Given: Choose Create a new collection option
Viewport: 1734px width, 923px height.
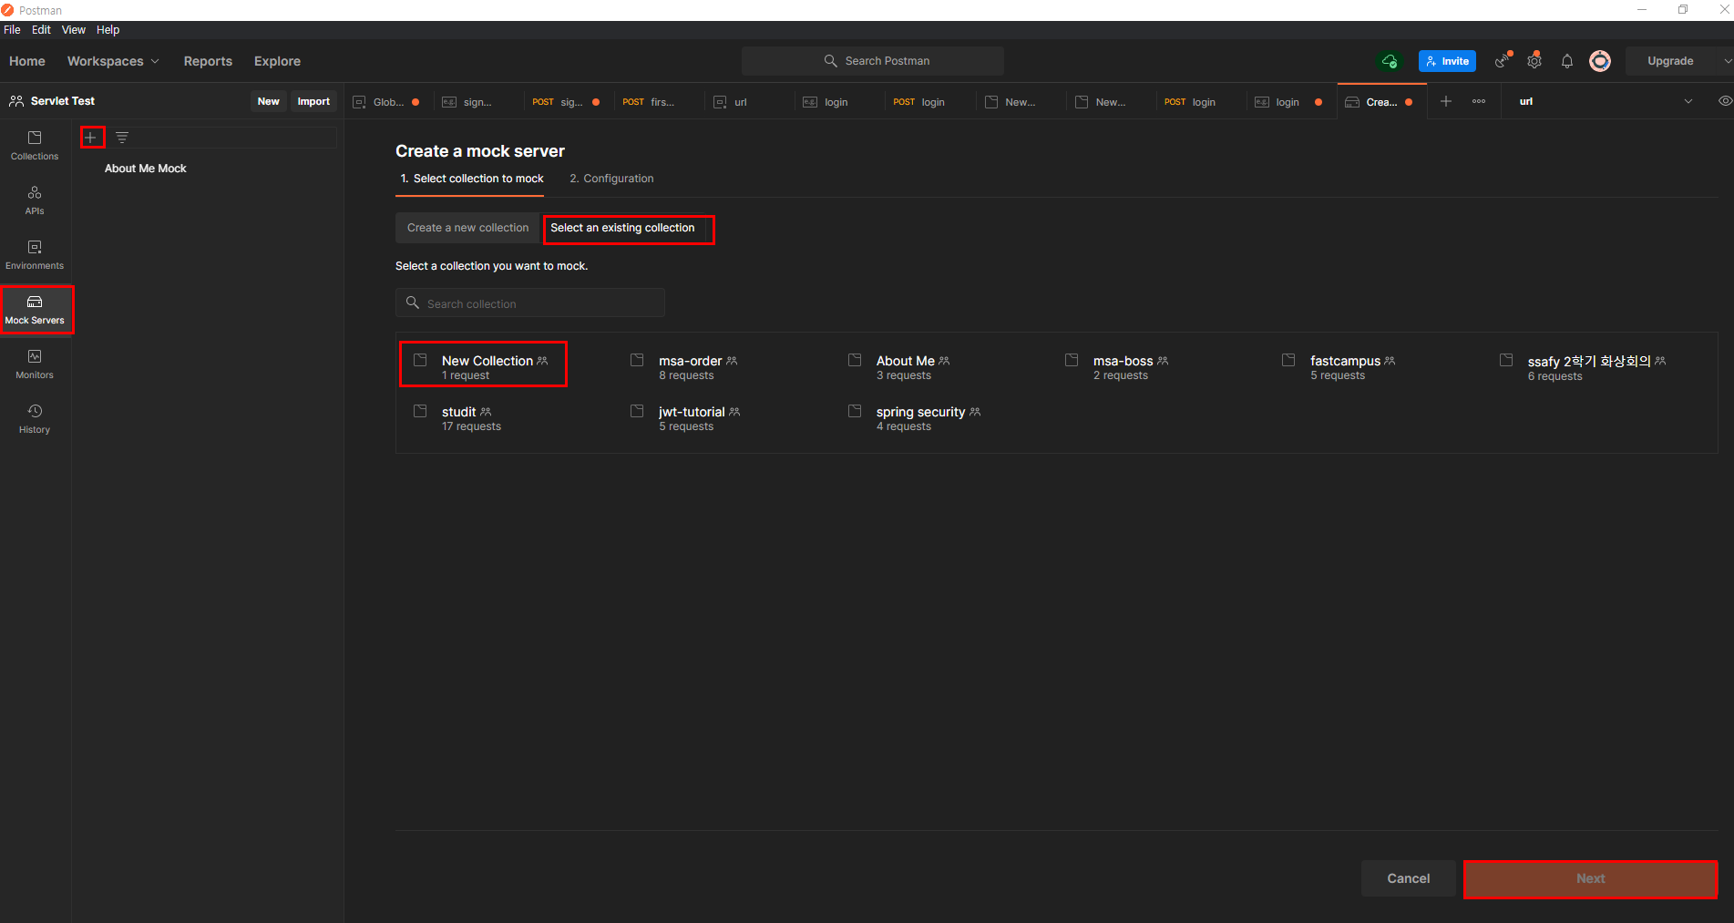Looking at the screenshot, I should point(467,228).
